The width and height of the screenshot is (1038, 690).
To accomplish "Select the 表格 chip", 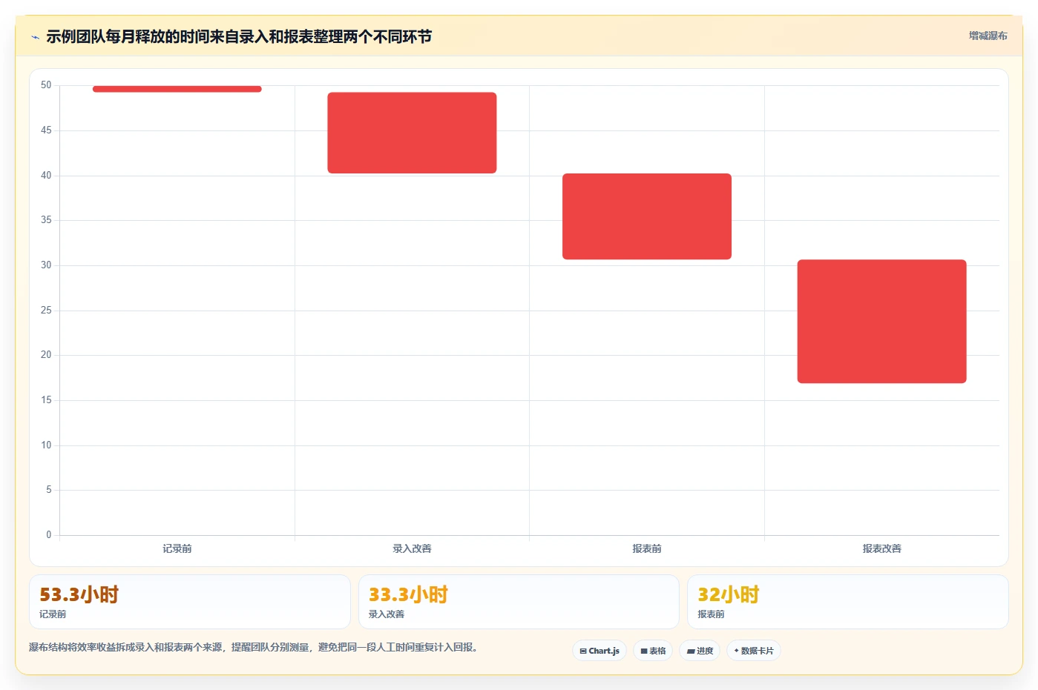I will [x=653, y=651].
